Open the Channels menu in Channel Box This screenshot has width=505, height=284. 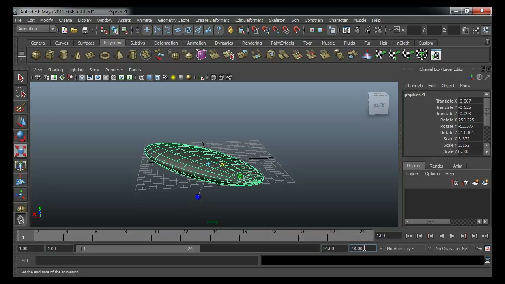point(414,86)
